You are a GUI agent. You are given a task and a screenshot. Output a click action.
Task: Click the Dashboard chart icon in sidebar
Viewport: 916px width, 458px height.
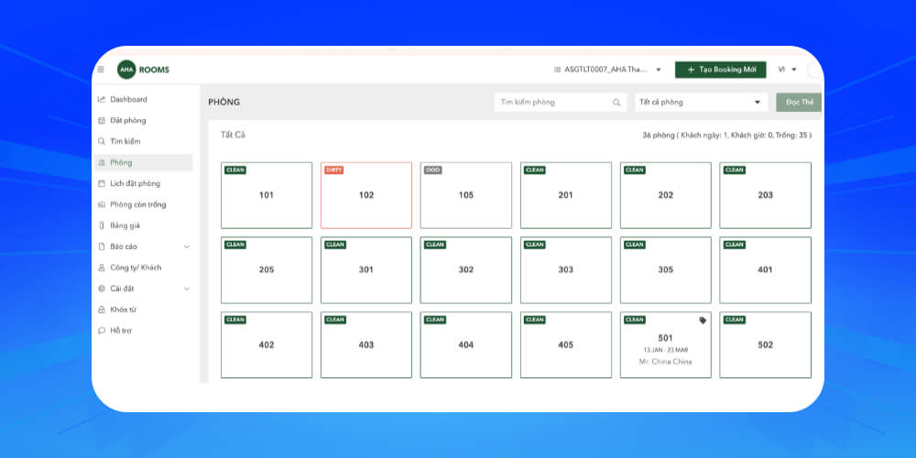102,99
